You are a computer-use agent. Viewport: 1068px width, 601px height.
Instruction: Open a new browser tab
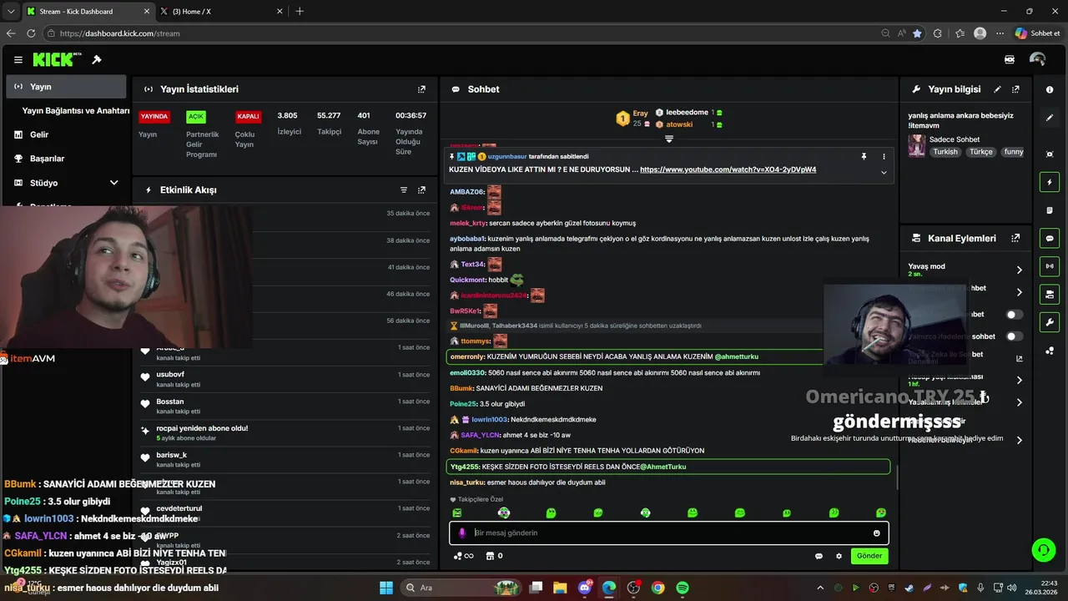(300, 11)
